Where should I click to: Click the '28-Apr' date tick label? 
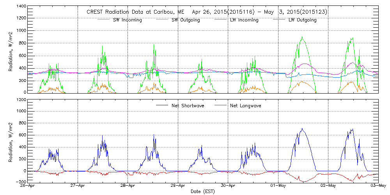click(128, 186)
